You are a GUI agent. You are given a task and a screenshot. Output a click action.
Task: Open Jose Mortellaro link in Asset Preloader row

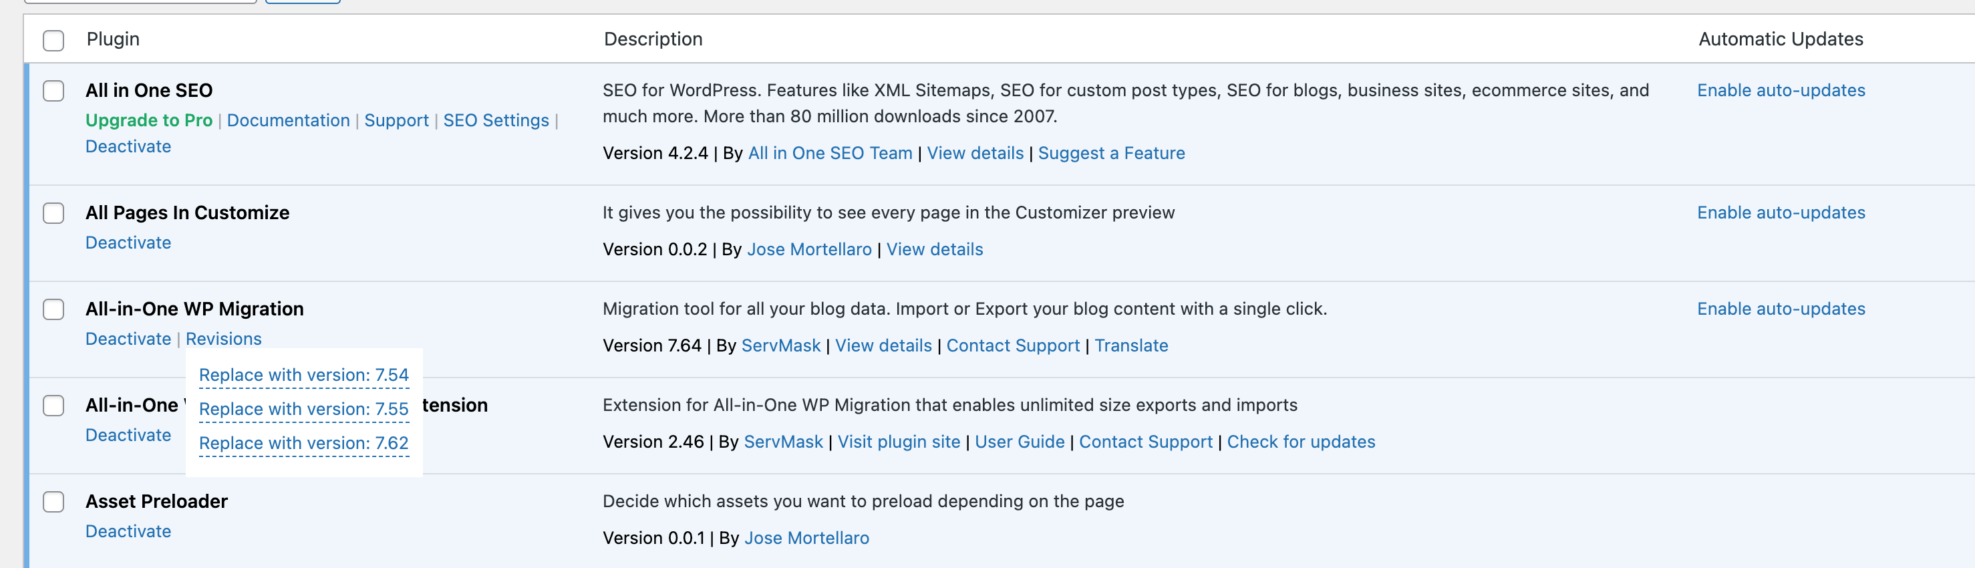(x=806, y=538)
